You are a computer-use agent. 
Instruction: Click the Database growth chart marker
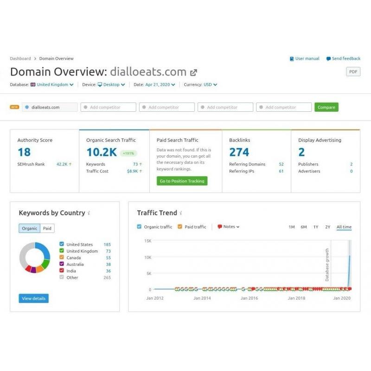327,264
